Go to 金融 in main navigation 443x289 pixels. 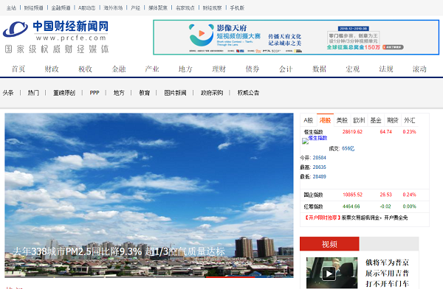point(119,69)
